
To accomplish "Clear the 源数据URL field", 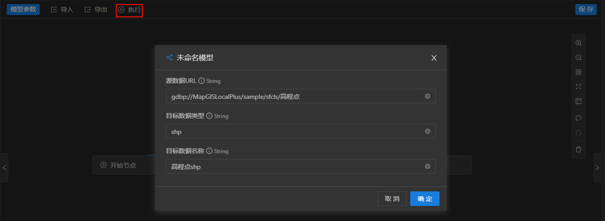I will pyautogui.click(x=428, y=96).
